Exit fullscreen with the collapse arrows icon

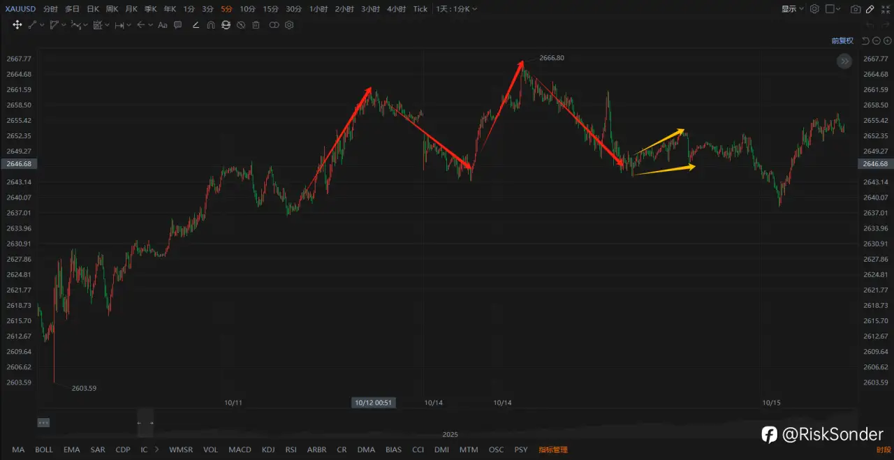click(x=886, y=9)
